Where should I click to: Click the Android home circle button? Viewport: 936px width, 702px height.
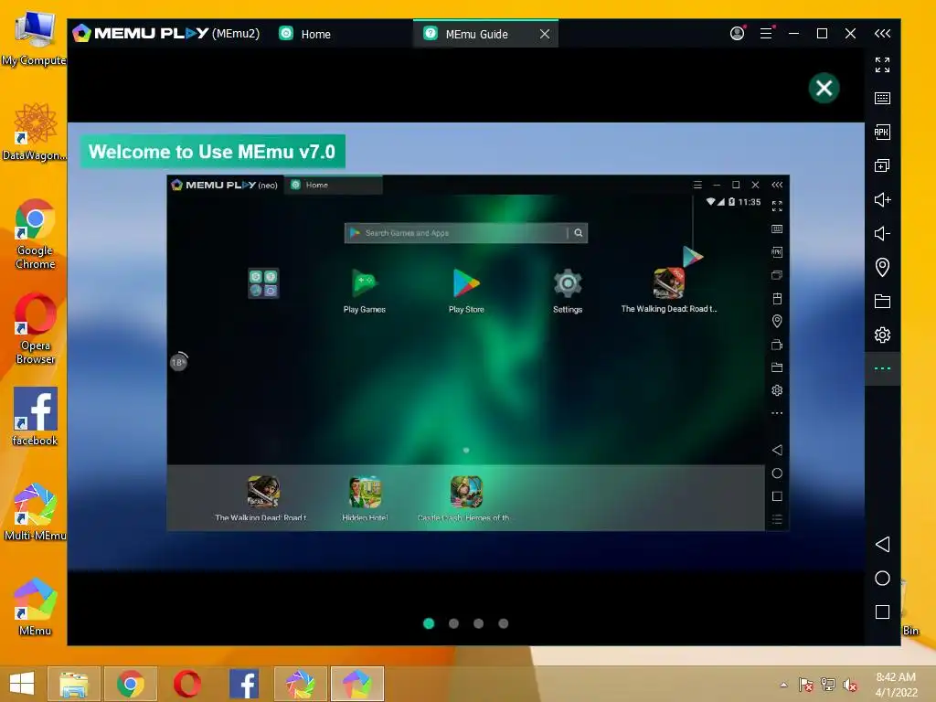(882, 578)
